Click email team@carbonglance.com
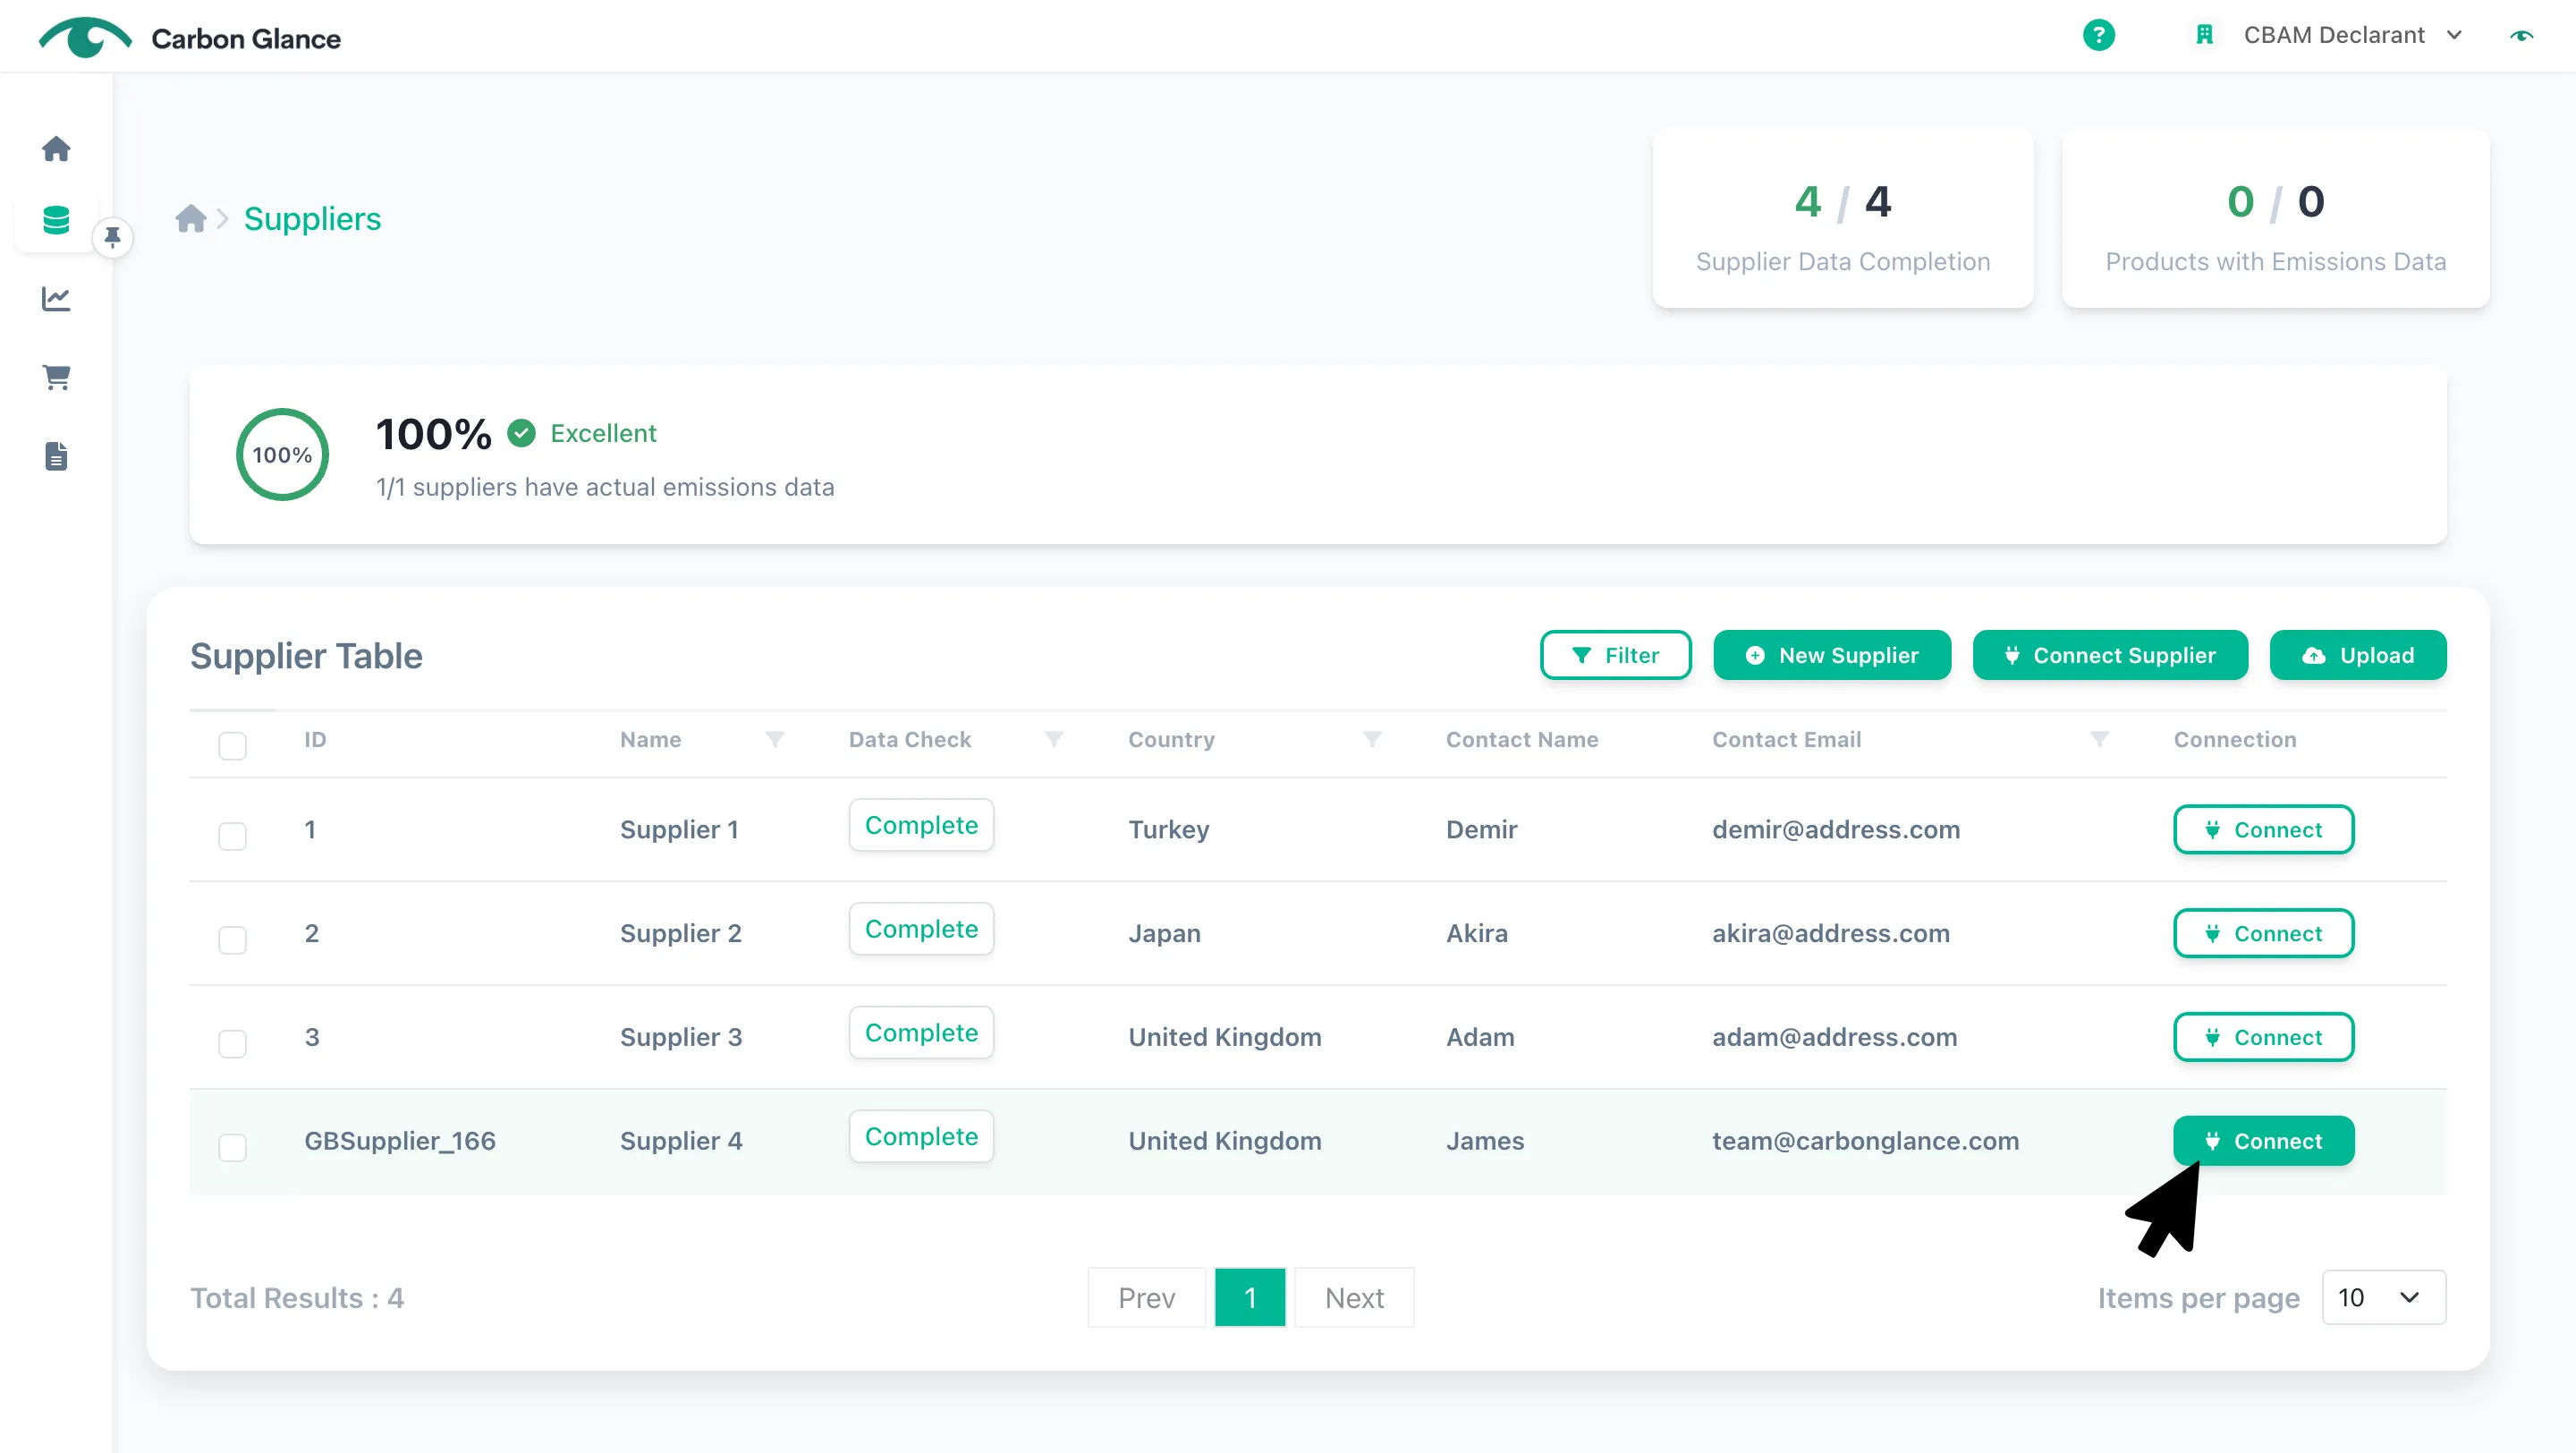The width and height of the screenshot is (2576, 1453). [x=1866, y=1141]
